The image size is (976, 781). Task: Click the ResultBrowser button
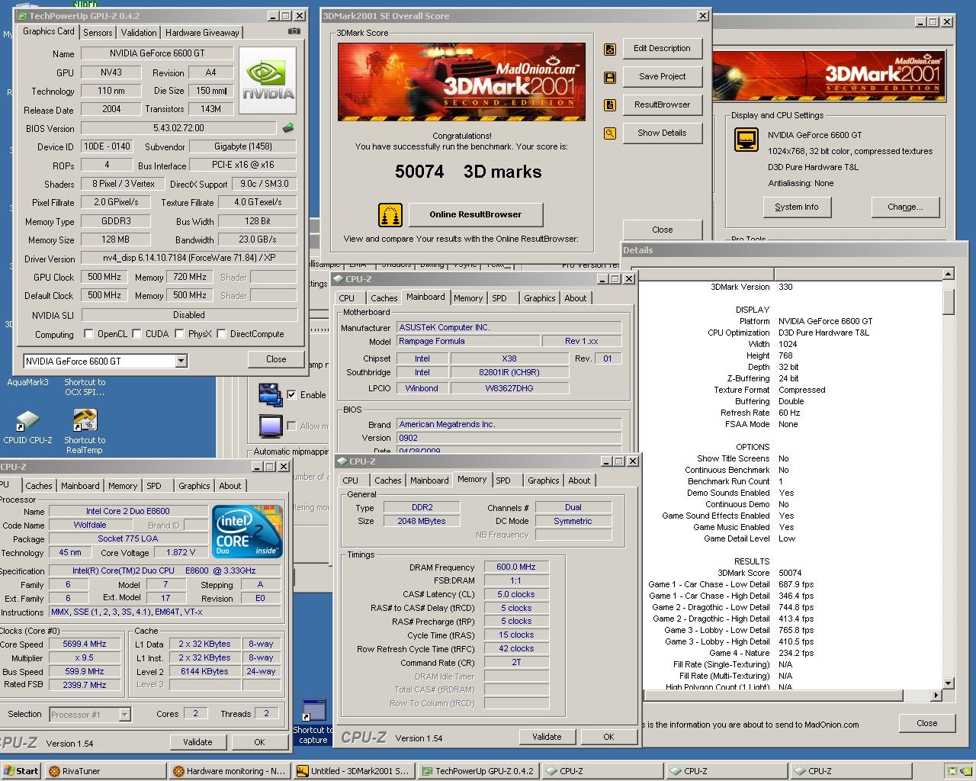662,104
